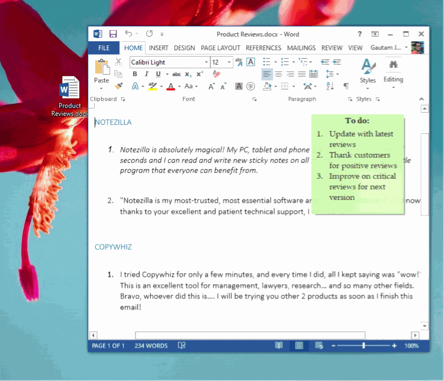
Task: Click the blue FILE button
Action: pyautogui.click(x=104, y=48)
